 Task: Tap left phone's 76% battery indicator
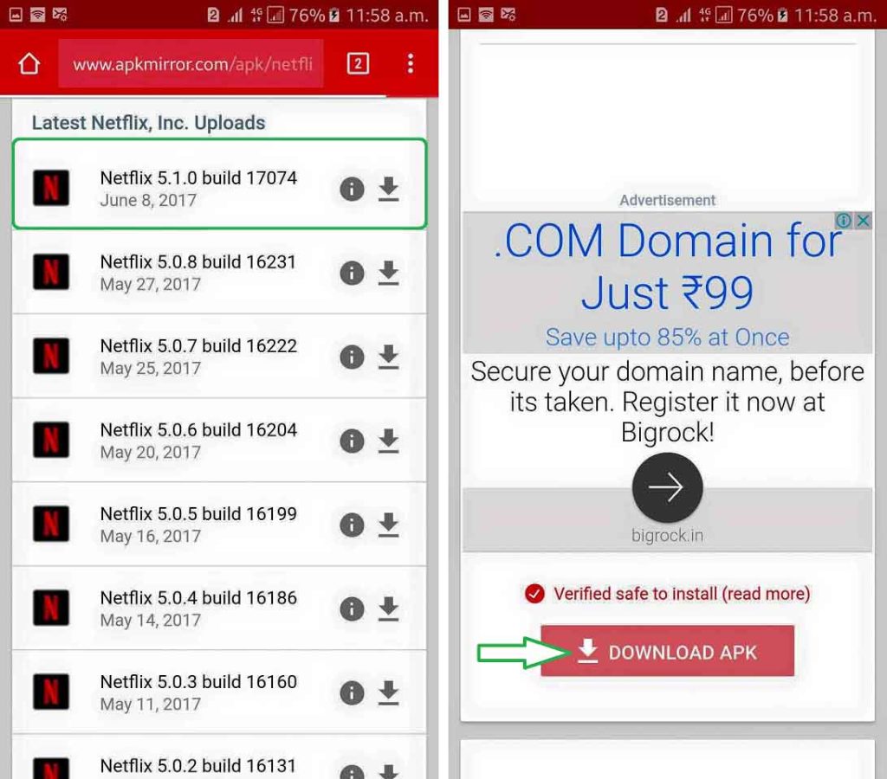[314, 16]
